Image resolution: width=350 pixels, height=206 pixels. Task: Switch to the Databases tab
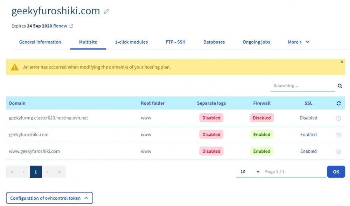tap(214, 42)
